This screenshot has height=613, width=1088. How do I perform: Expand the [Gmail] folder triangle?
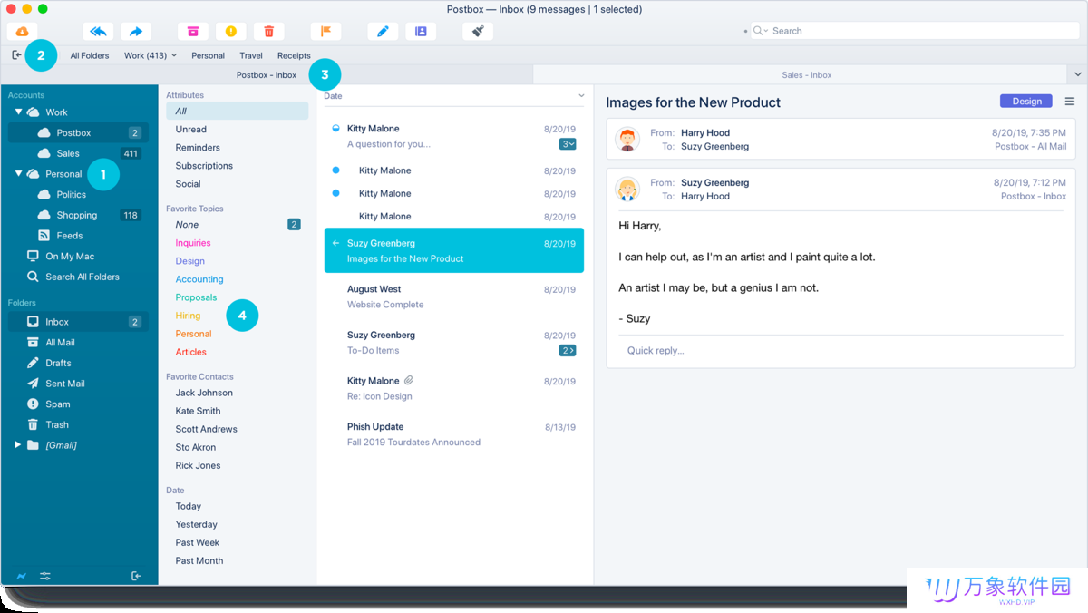pyautogui.click(x=18, y=445)
